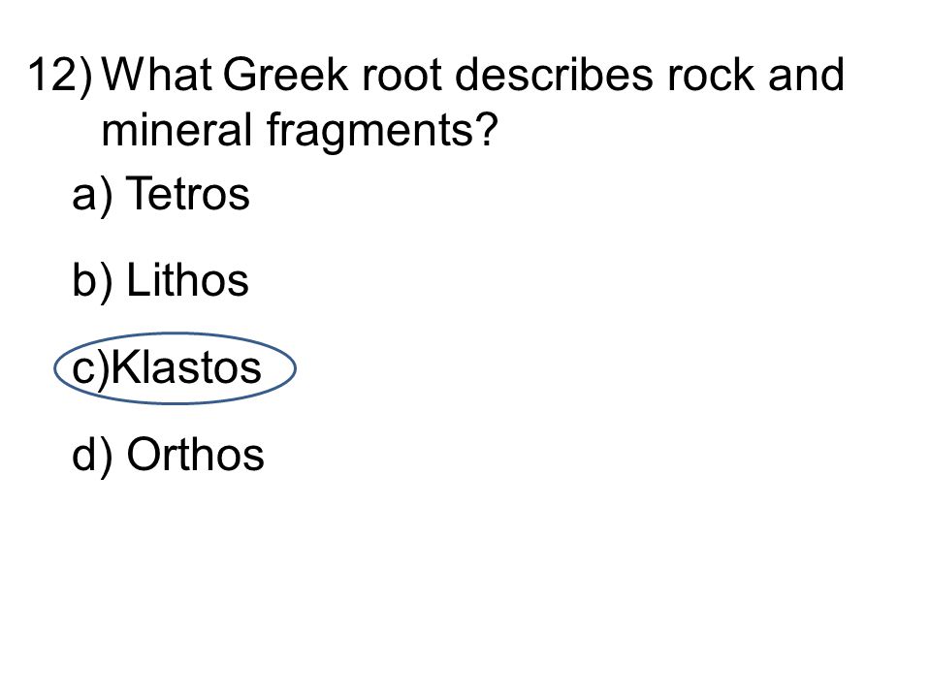Click the word fragments? in the question
Viewport: 931px width, 698px height.
pos(381,131)
